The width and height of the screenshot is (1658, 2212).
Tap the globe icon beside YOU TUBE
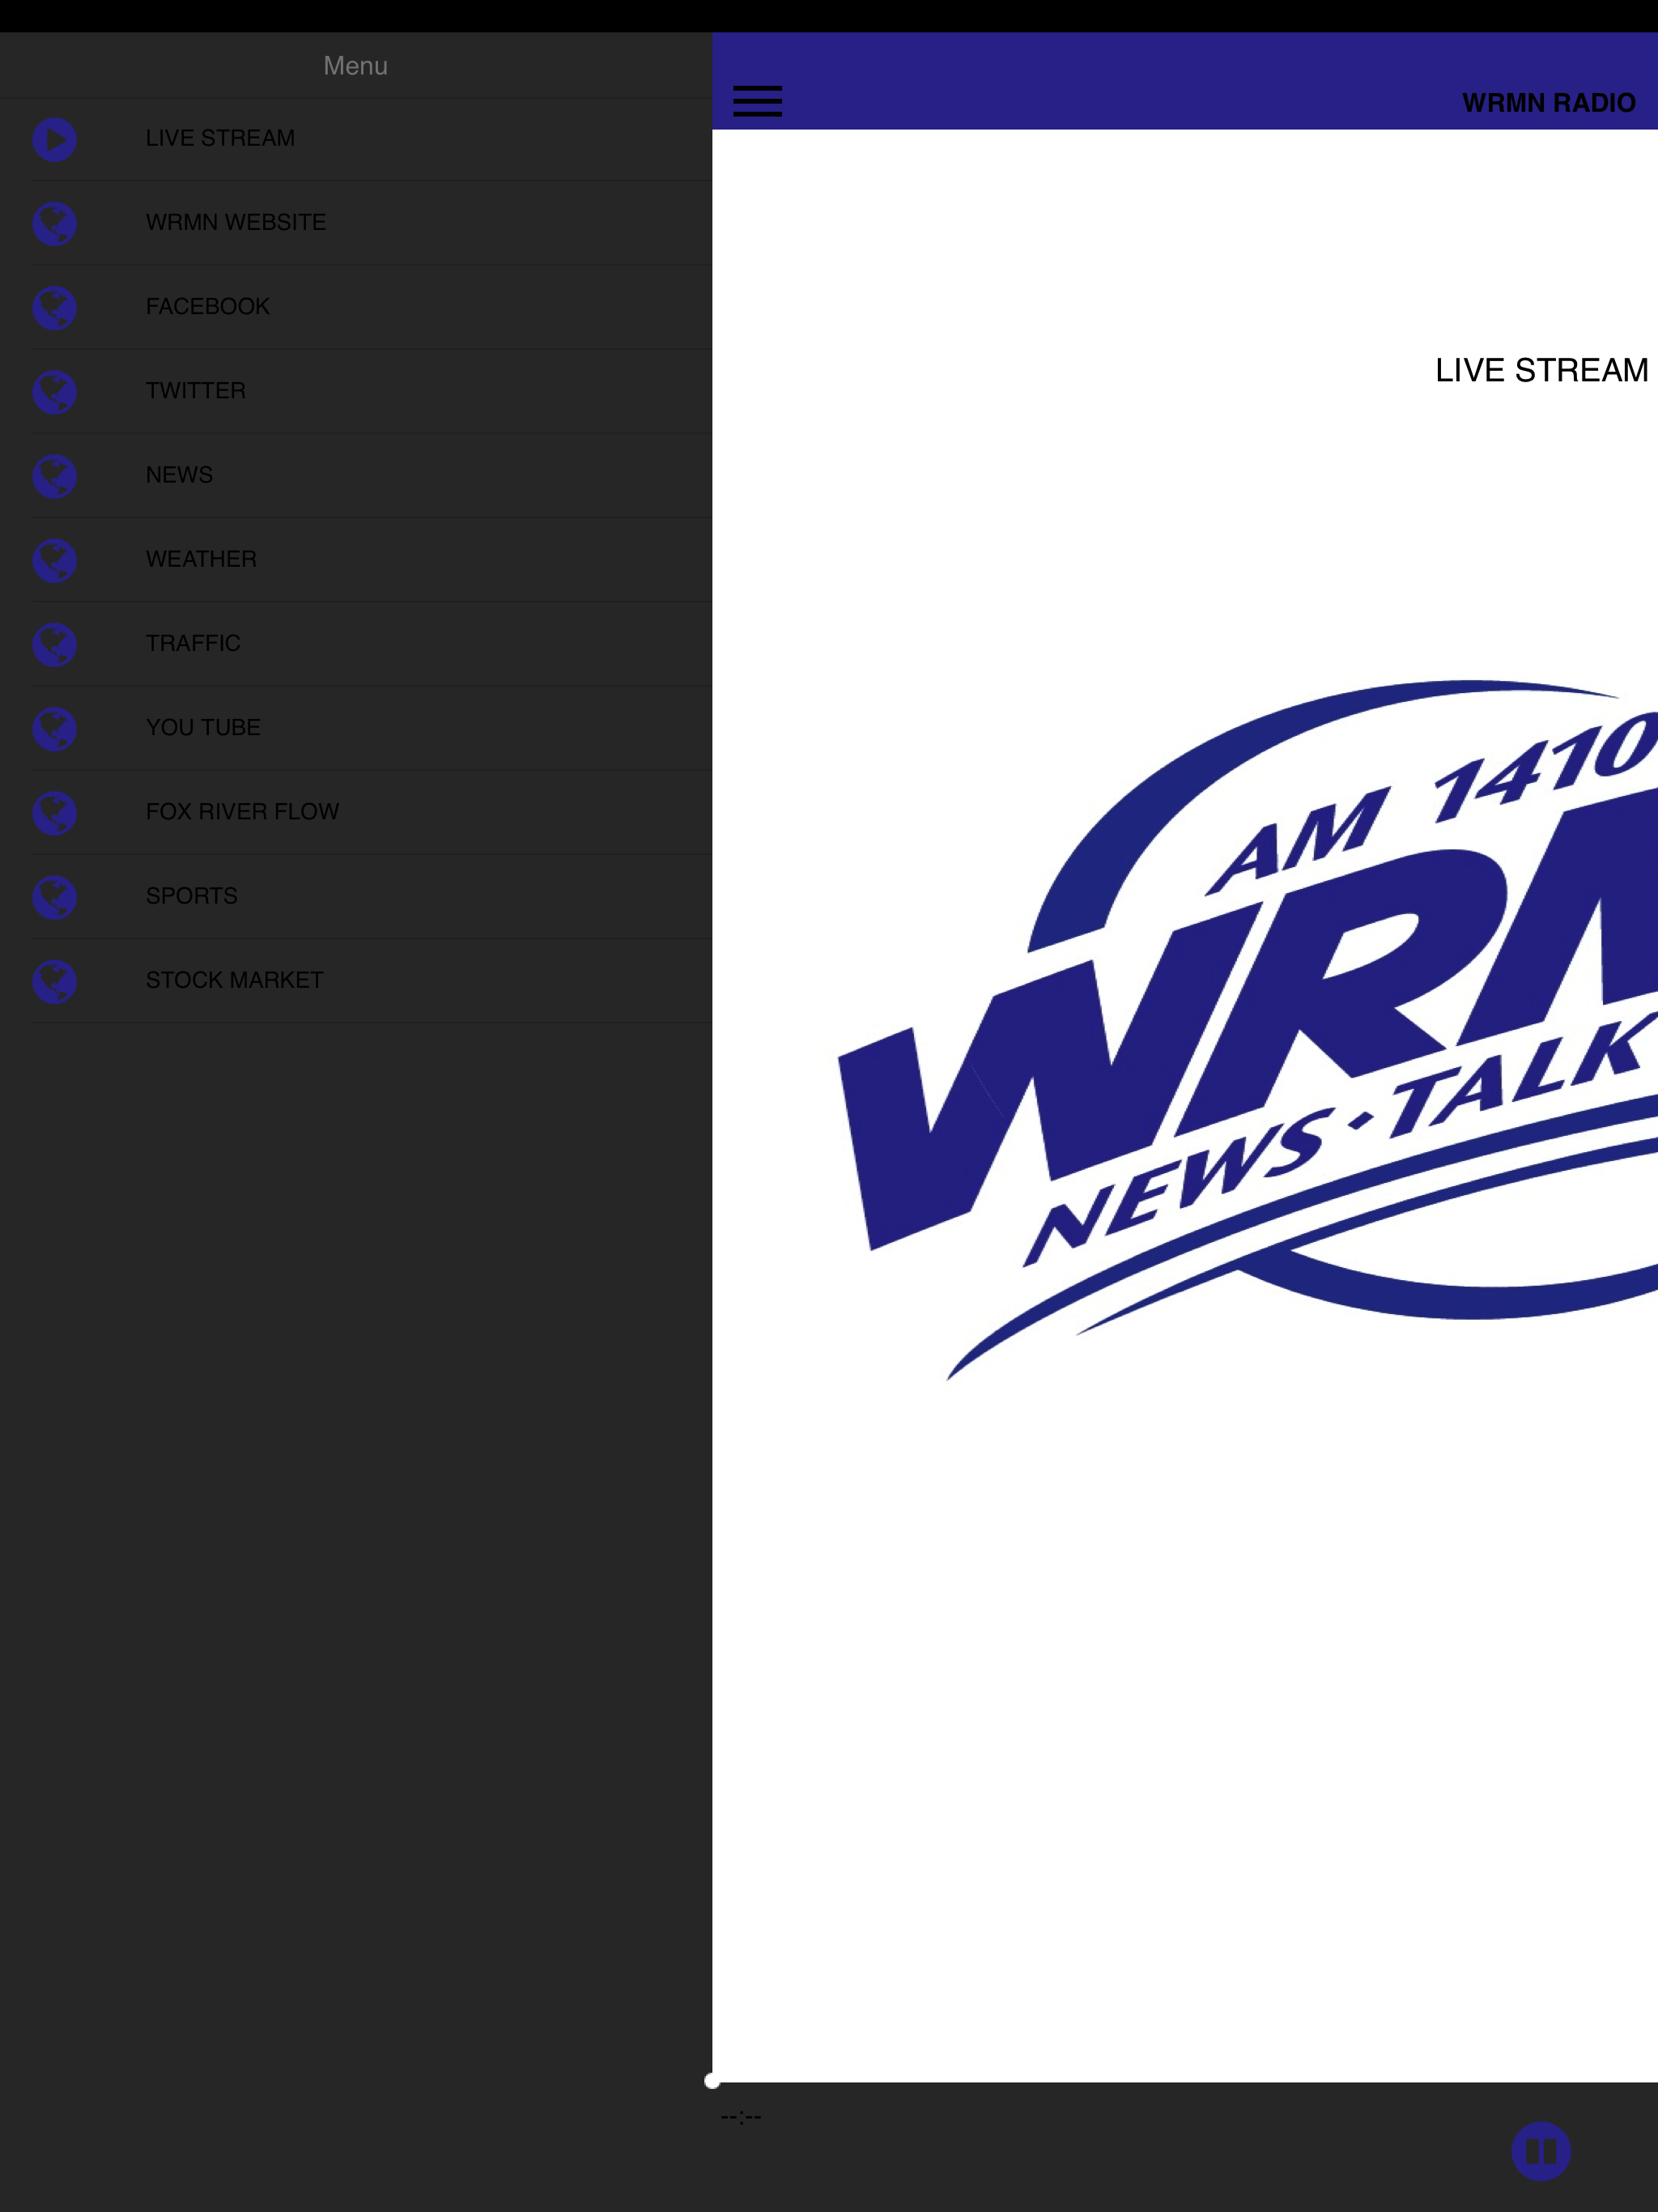coord(54,728)
